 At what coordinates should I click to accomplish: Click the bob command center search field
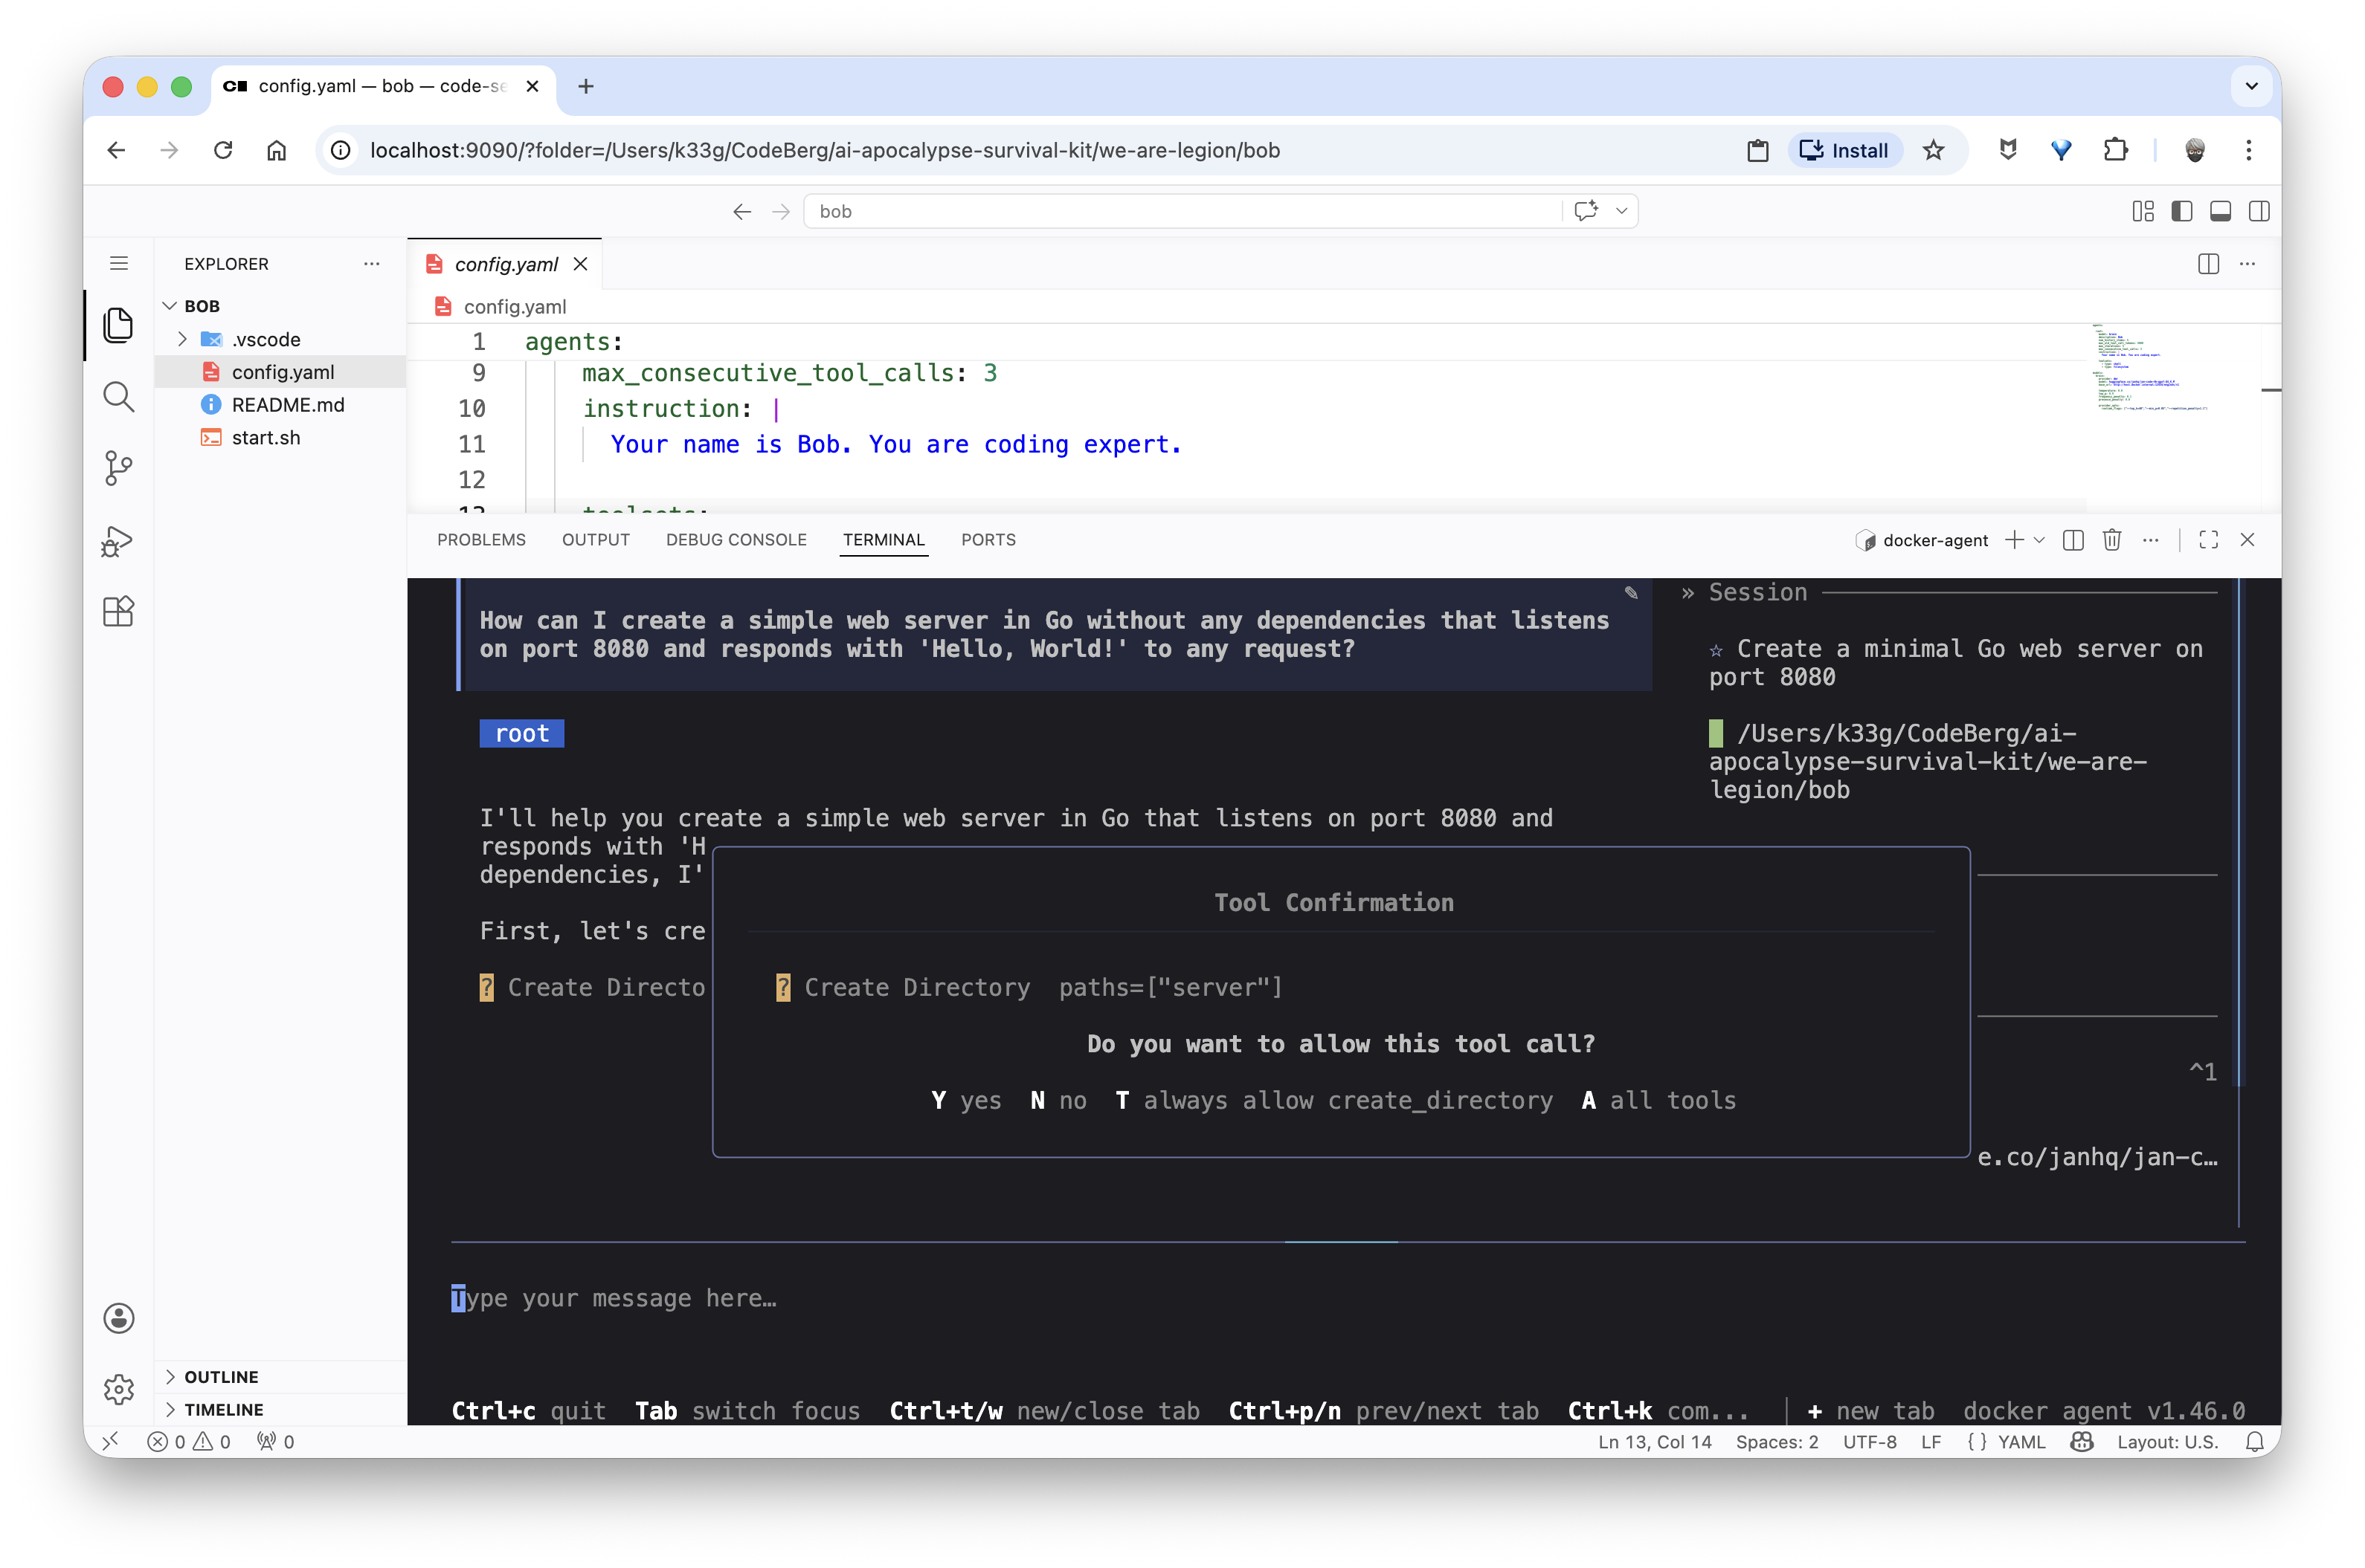click(1181, 211)
